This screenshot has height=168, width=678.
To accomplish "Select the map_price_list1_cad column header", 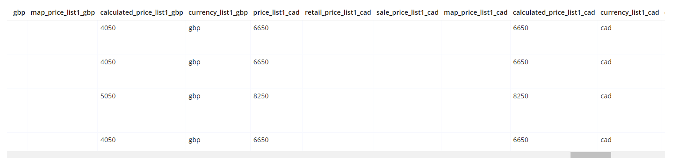I will tap(476, 12).
